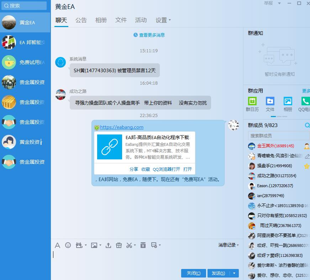The height and width of the screenshot is (280, 310).
Task: Click the 系统消息 penguin avatar
Action: (61, 62)
